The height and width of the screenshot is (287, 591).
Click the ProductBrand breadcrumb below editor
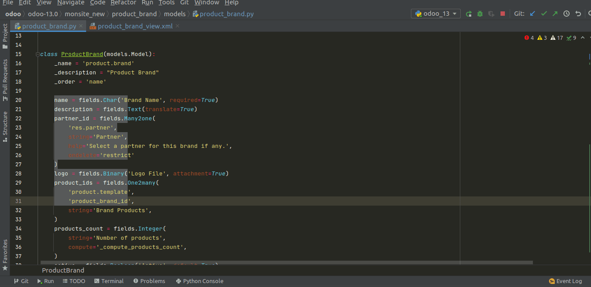click(63, 270)
